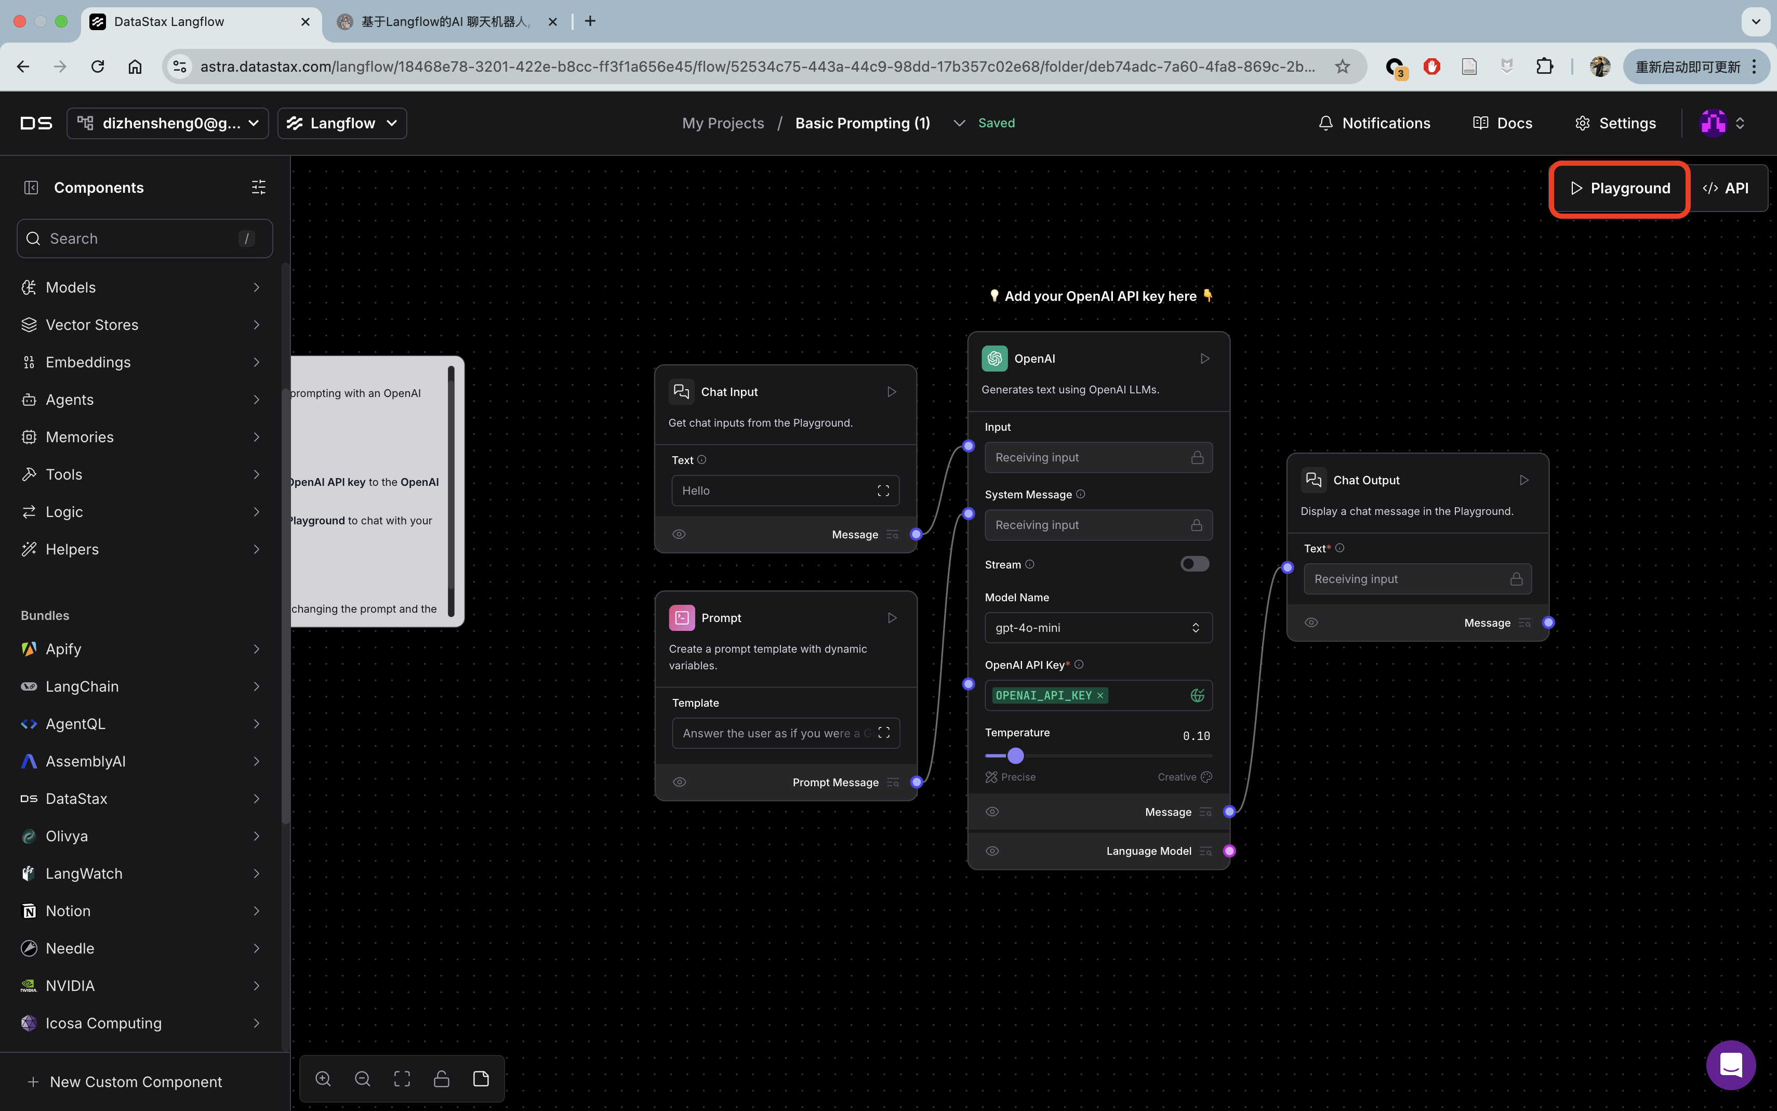This screenshot has width=1777, height=1111.
Task: Click the zoom out canvas icon
Action: pyautogui.click(x=362, y=1079)
